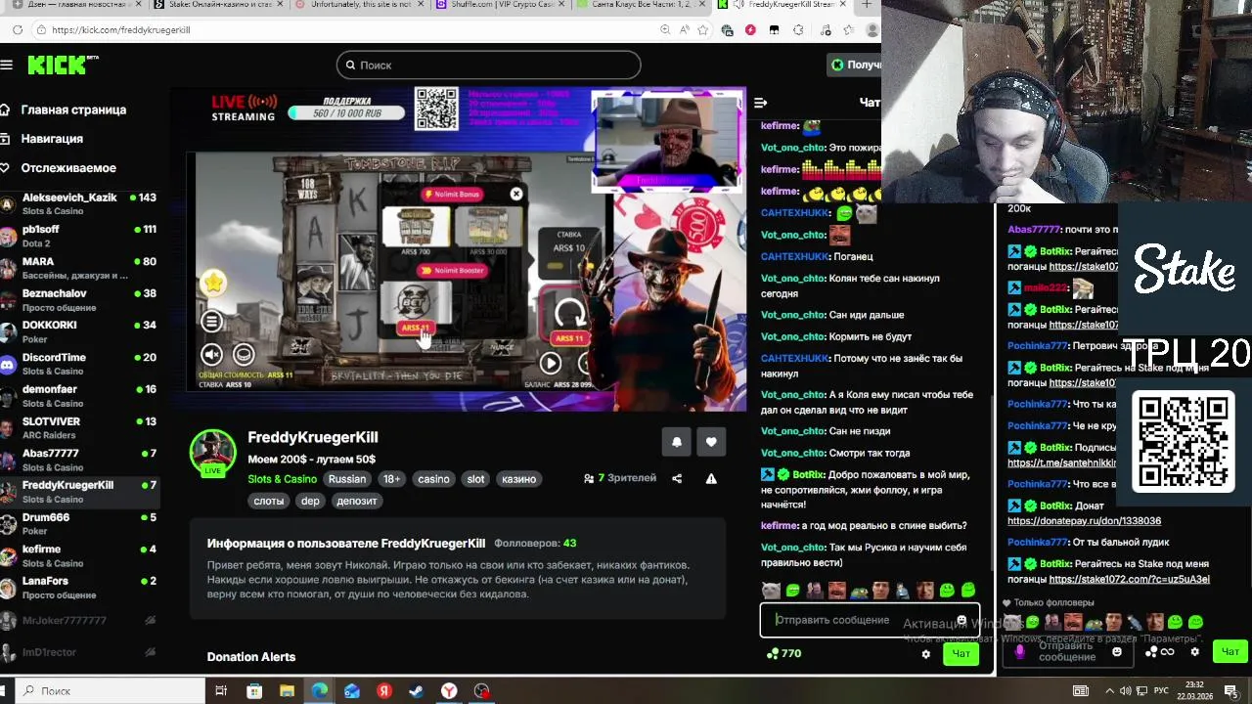
Task: Switch to the Stake browser tab
Action: click(217, 5)
